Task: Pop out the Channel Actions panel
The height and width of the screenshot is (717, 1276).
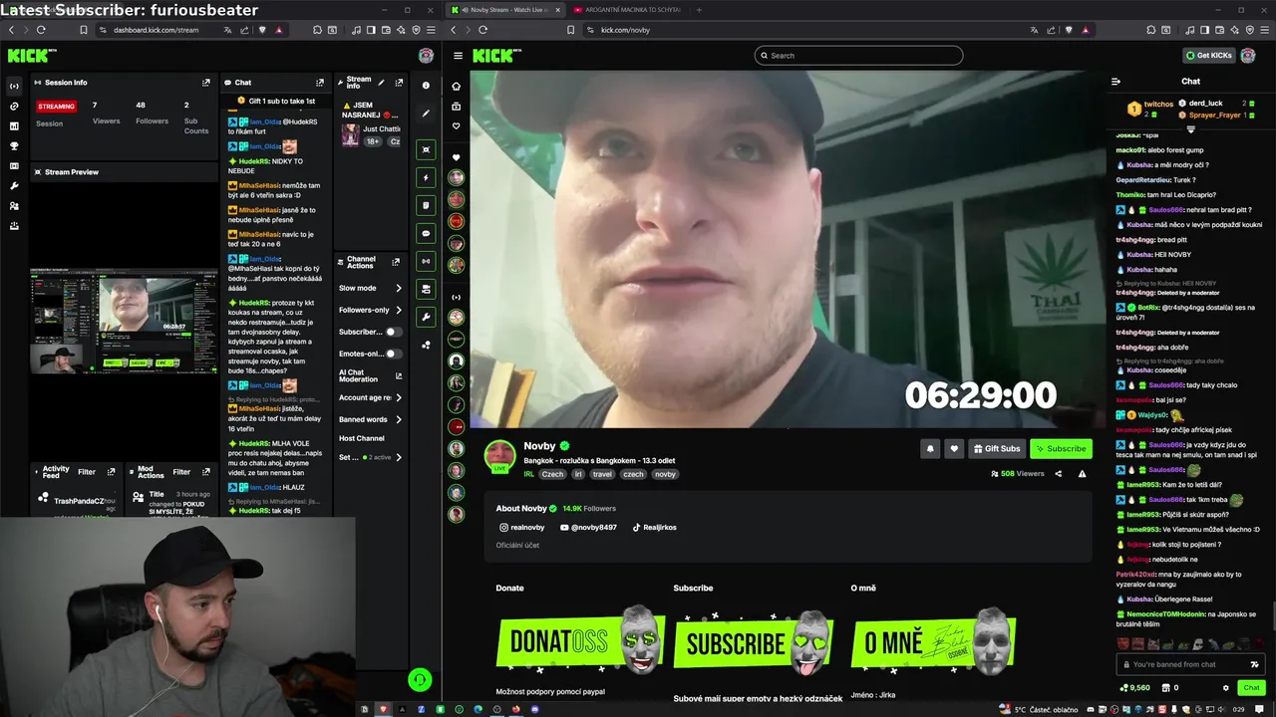Action: [396, 262]
